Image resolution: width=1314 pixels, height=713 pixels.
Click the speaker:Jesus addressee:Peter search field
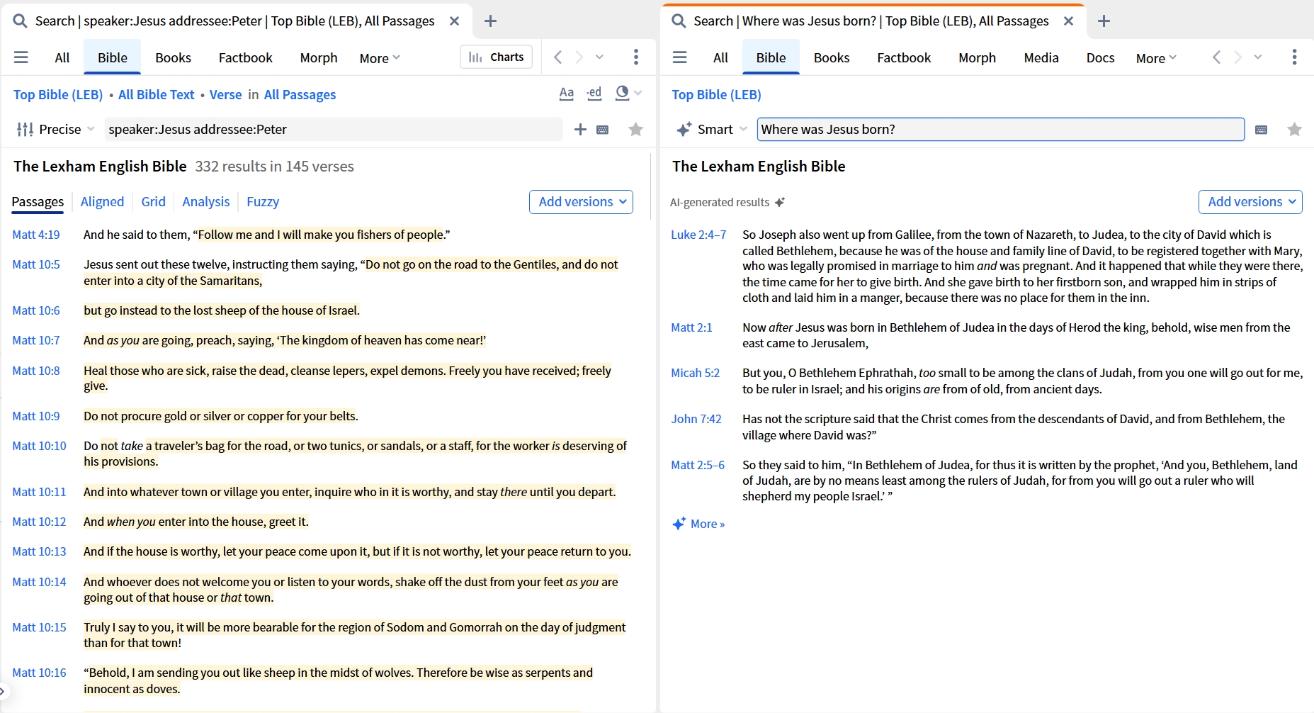tap(333, 130)
